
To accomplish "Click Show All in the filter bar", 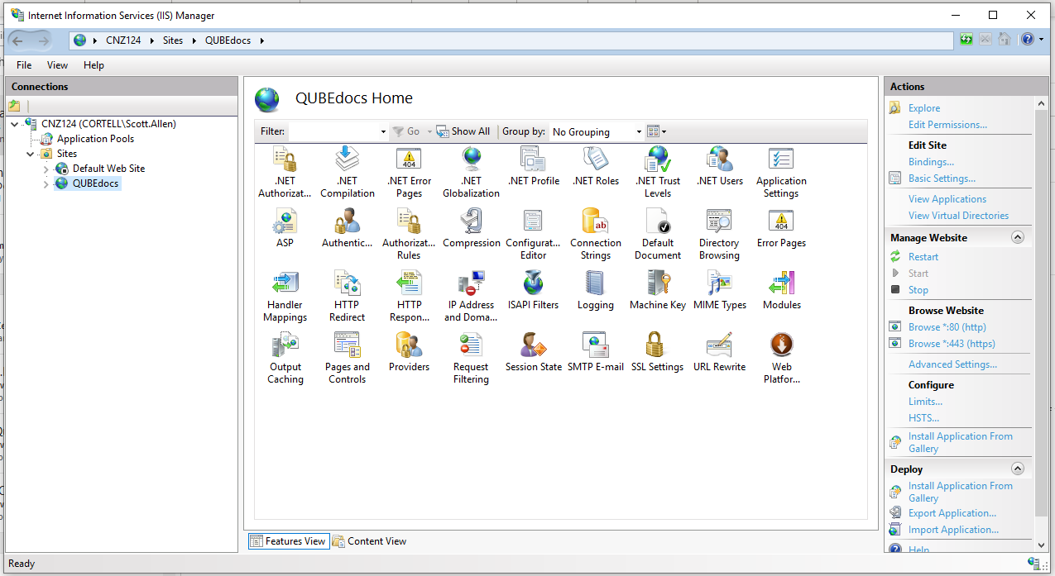I will [463, 131].
